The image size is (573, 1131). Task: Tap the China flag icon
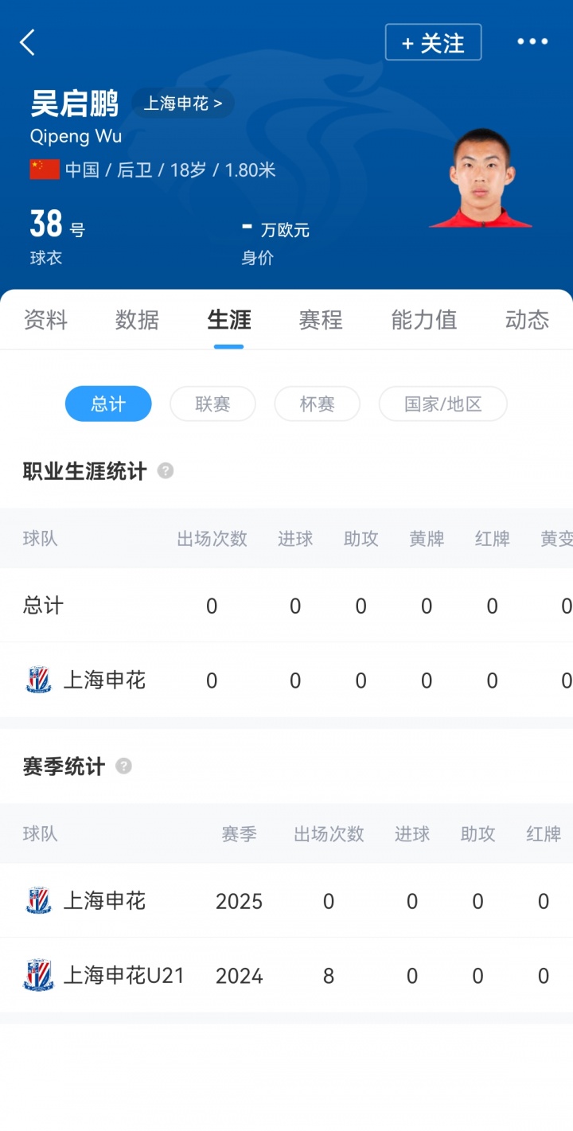click(45, 170)
